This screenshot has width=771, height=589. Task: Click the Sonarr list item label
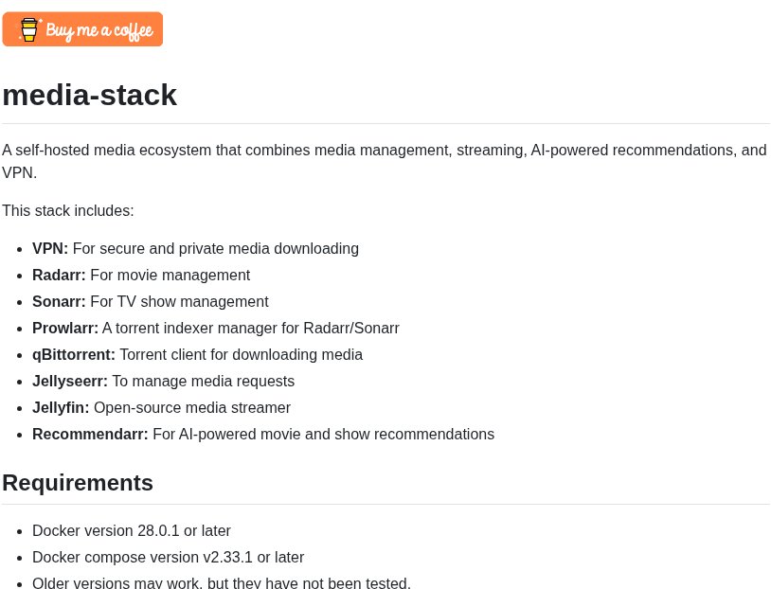(59, 302)
